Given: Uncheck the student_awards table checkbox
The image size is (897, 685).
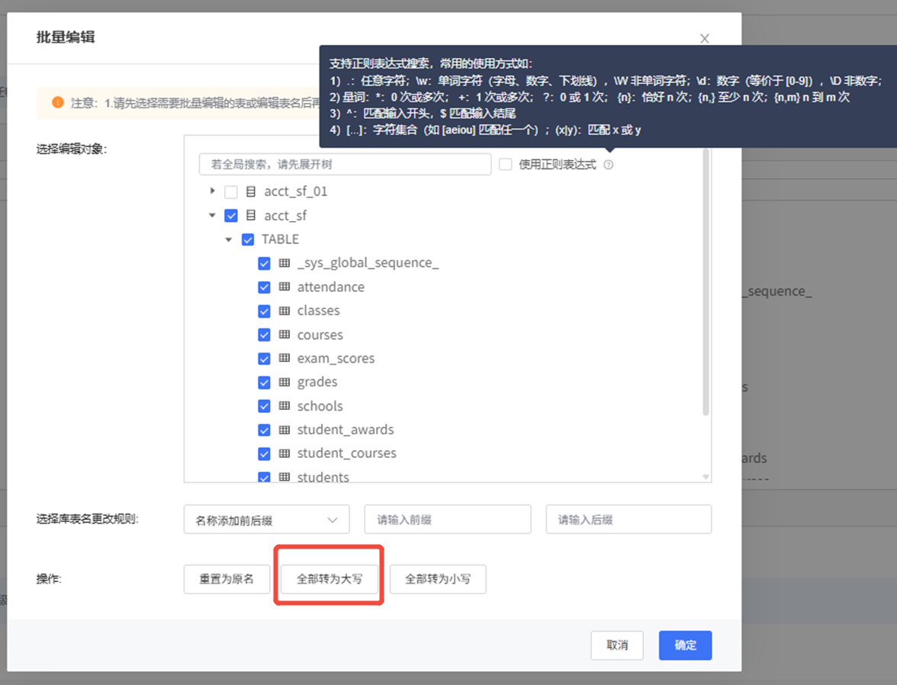Looking at the screenshot, I should [264, 430].
